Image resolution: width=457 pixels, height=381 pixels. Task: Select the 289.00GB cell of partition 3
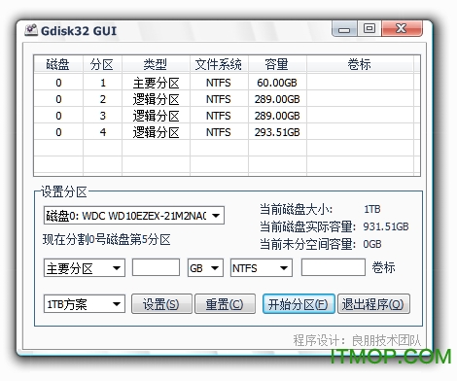point(277,116)
